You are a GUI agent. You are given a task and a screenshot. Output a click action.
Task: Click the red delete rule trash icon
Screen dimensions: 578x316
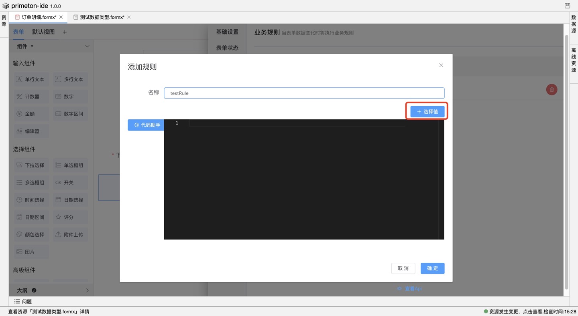[552, 90]
